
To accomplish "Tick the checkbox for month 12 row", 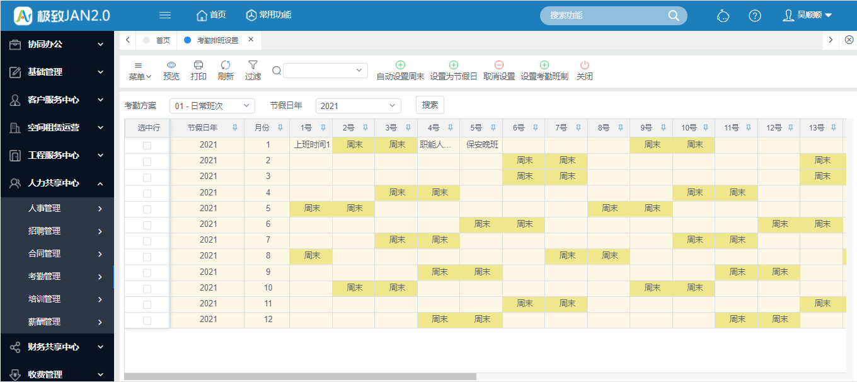I will point(147,320).
